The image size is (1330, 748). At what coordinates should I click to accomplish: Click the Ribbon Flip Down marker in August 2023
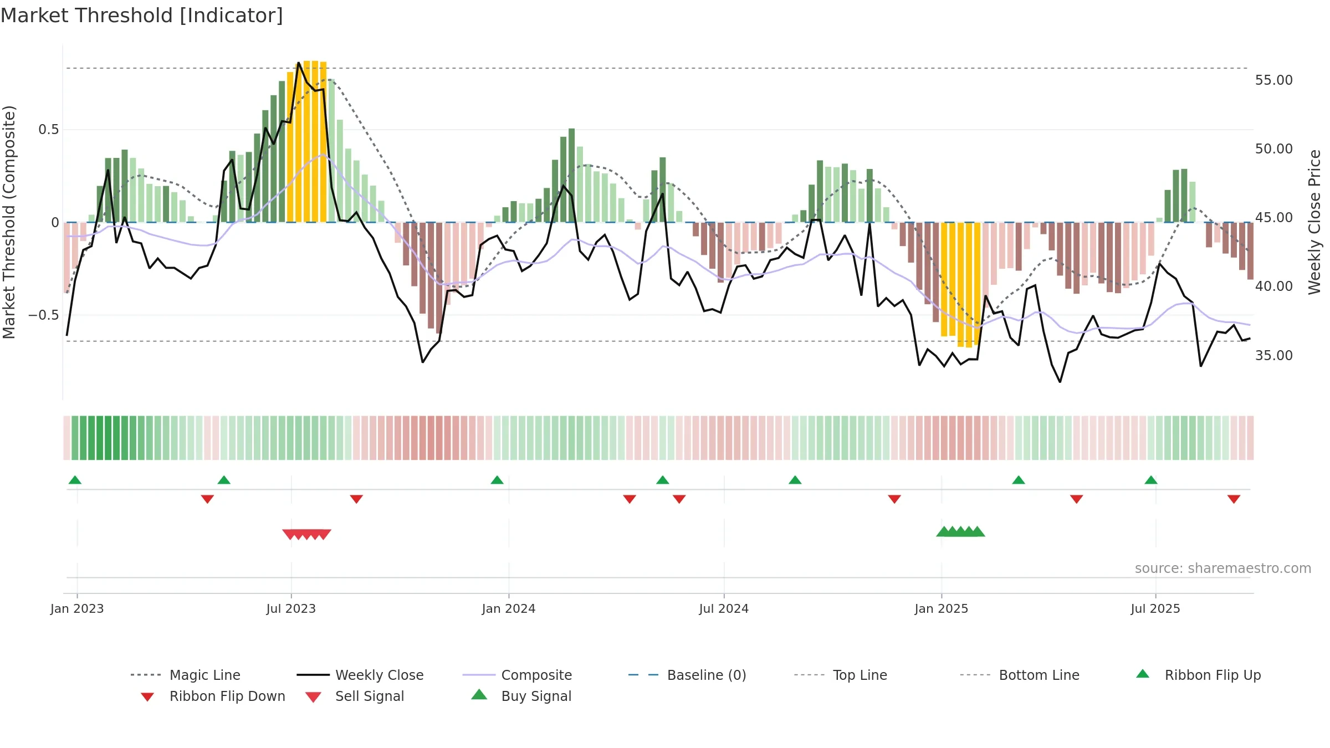[356, 499]
